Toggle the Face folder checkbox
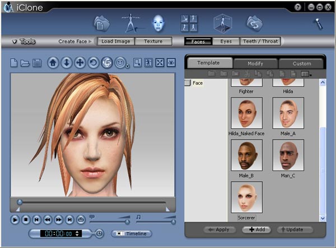 coord(188,83)
